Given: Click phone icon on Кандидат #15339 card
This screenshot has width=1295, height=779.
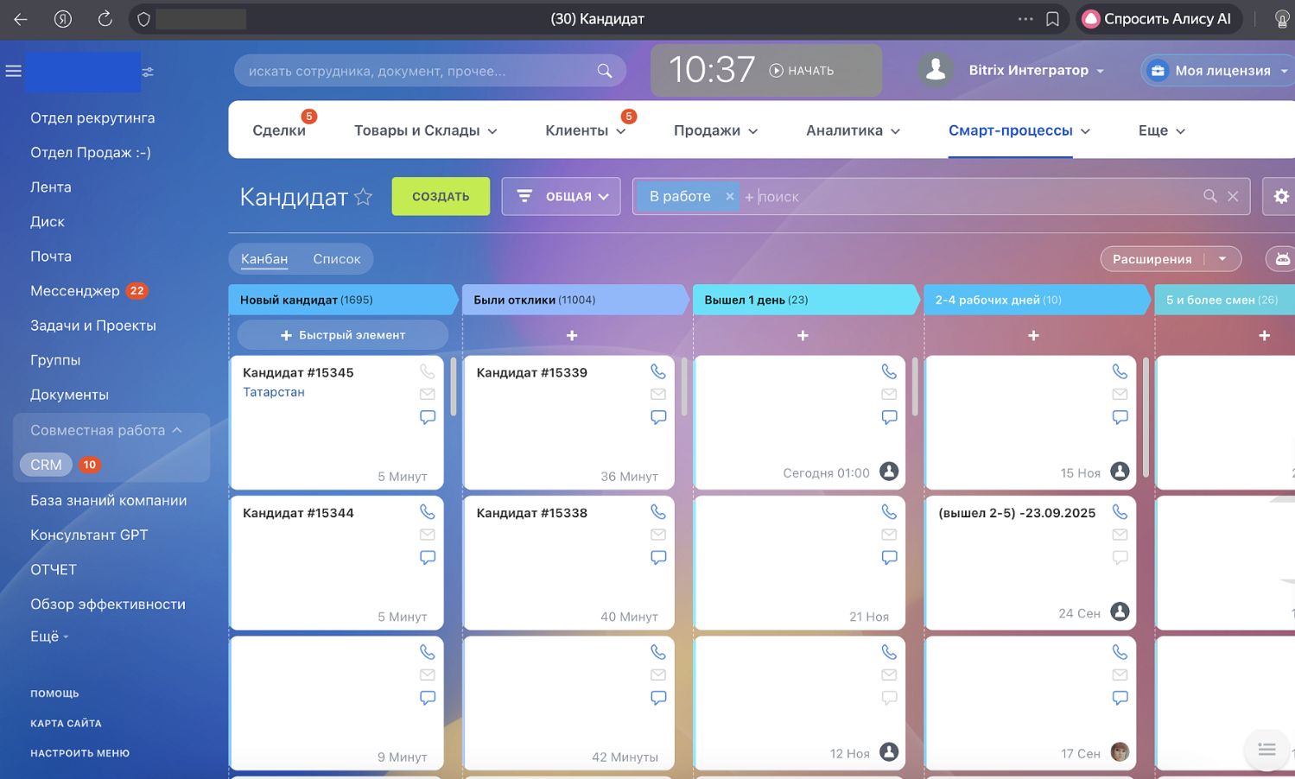Looking at the screenshot, I should point(658,371).
